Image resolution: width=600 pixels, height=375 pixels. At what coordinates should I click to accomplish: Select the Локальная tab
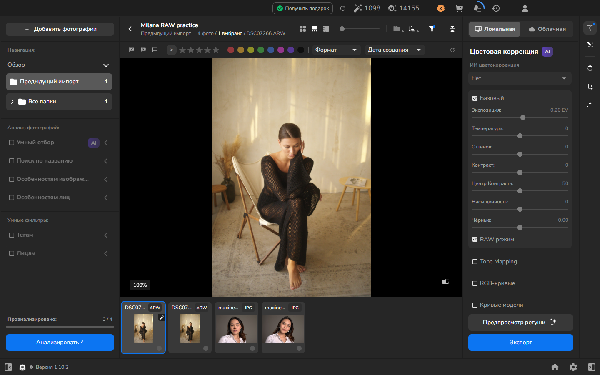(x=495, y=29)
